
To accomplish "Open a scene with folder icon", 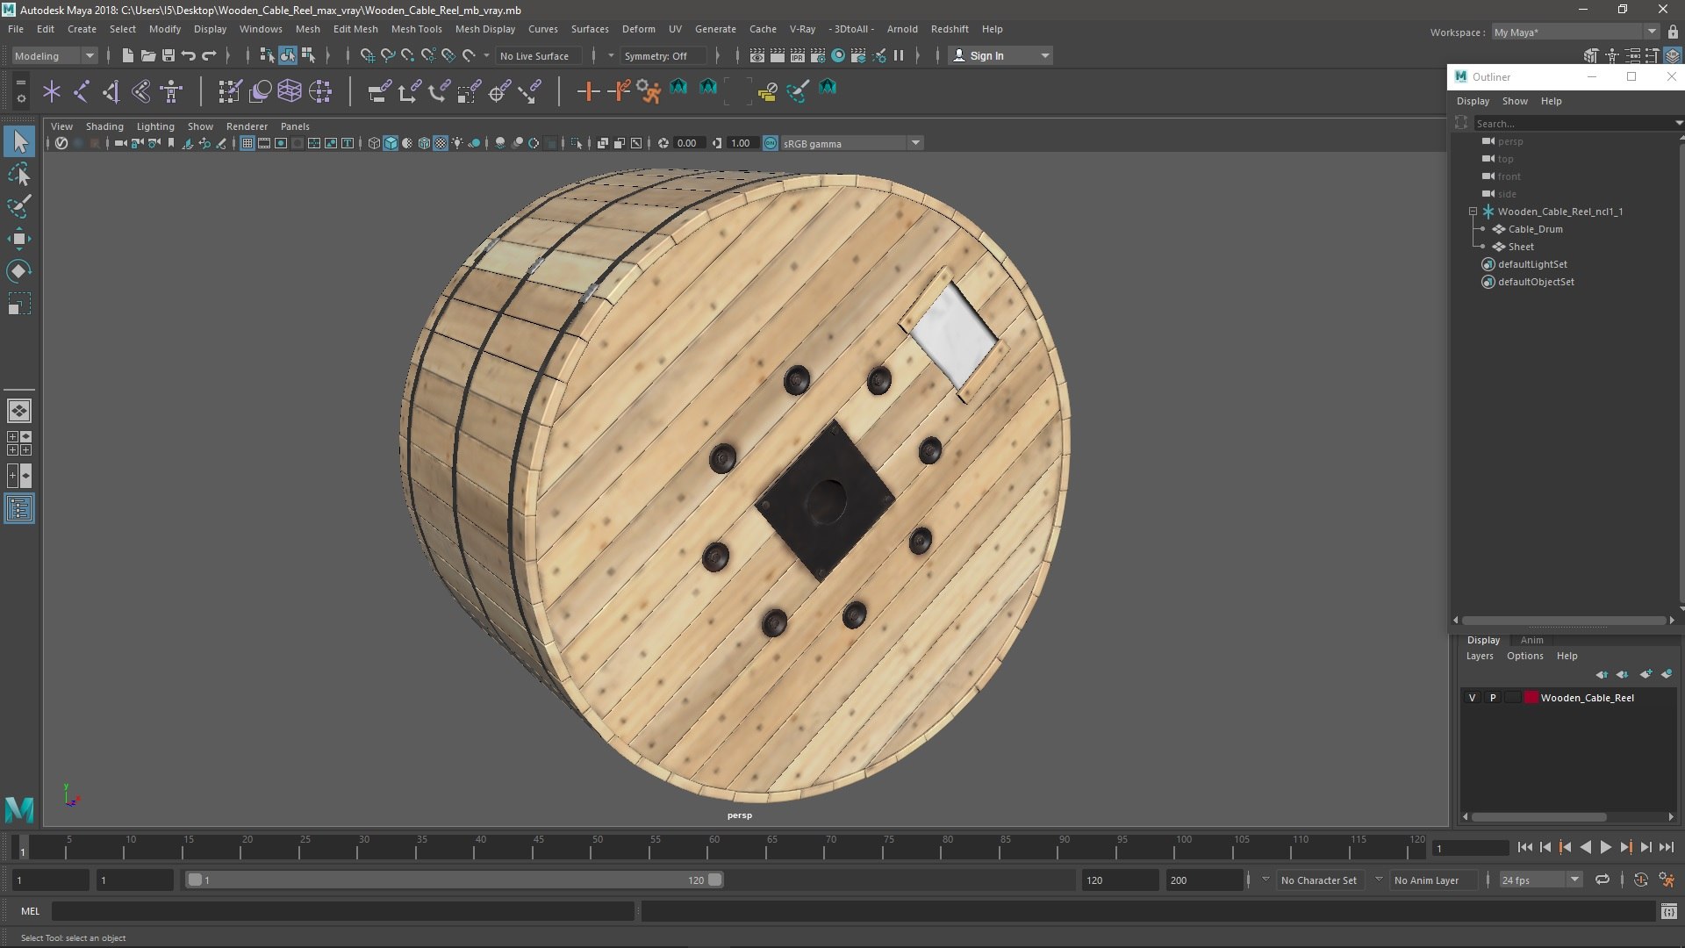I will [147, 55].
